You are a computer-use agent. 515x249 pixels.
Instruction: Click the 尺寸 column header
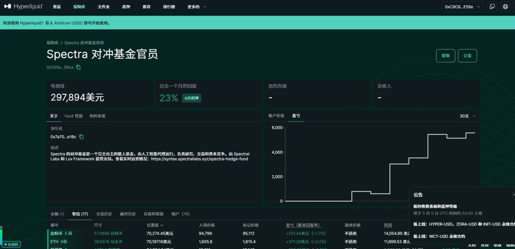[98, 225]
